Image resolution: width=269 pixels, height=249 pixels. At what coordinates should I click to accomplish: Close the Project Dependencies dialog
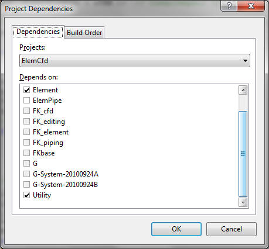(x=251, y=6)
